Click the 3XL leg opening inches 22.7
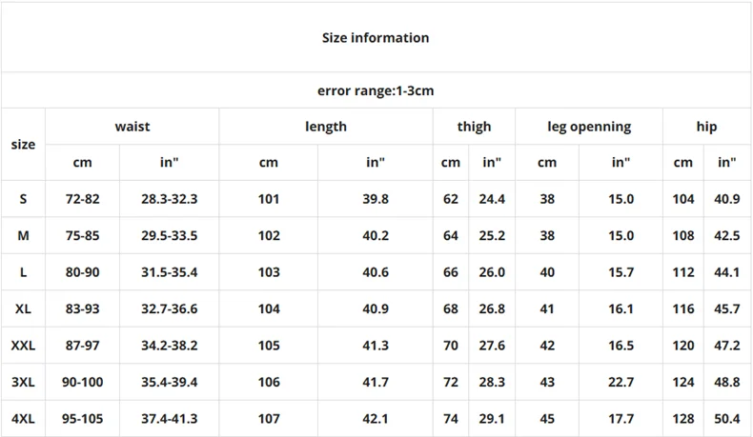Screen dimensions: 753x437 621,382
